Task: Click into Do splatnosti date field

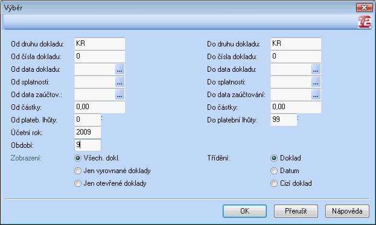Action: pos(291,82)
